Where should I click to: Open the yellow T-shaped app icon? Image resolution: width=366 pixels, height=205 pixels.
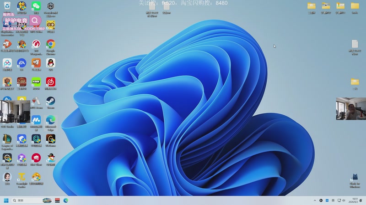coord(22,177)
